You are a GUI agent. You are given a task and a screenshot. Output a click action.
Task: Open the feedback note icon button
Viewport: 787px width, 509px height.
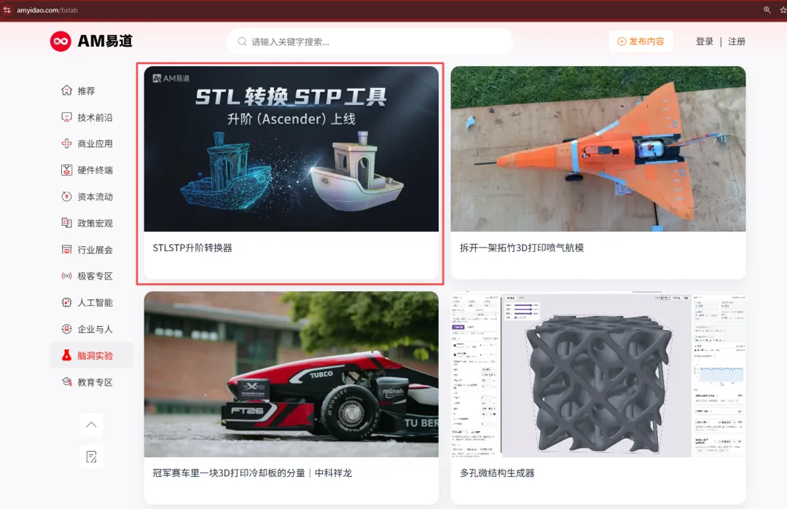coord(91,457)
